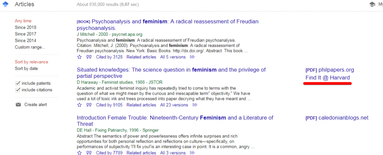
Task: Filter results Since 2017
Action: point(25,34)
